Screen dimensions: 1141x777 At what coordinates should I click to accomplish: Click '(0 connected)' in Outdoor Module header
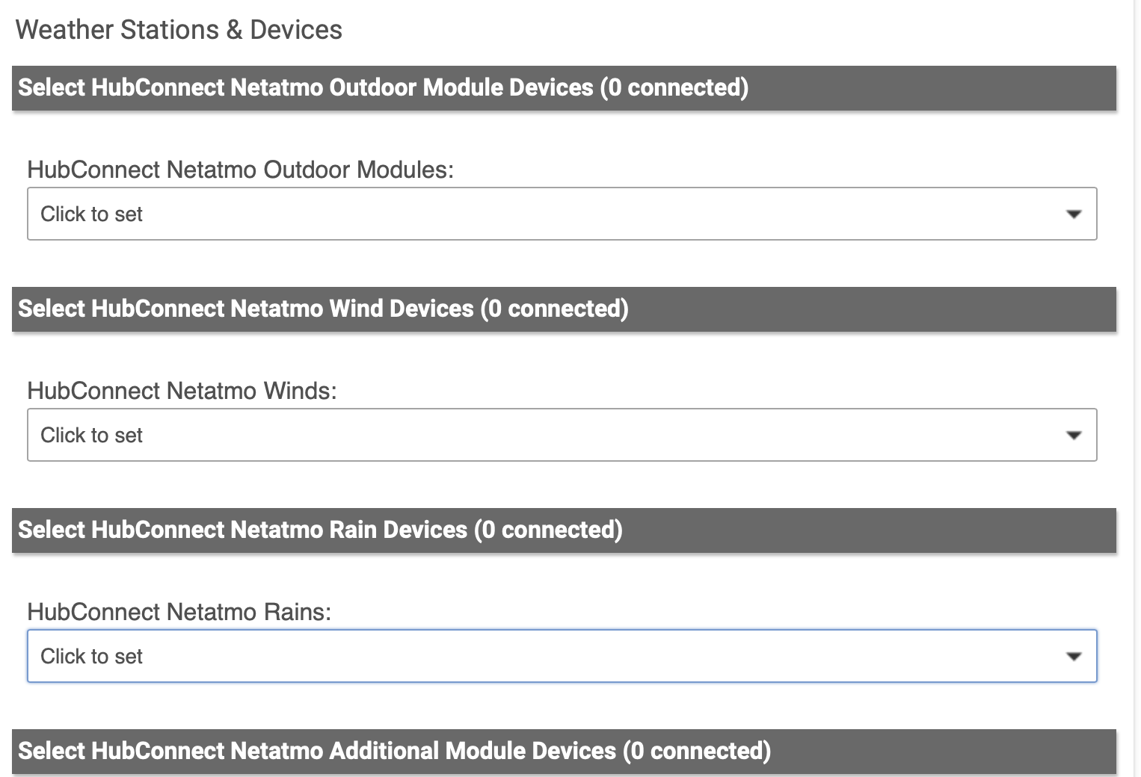tap(674, 87)
